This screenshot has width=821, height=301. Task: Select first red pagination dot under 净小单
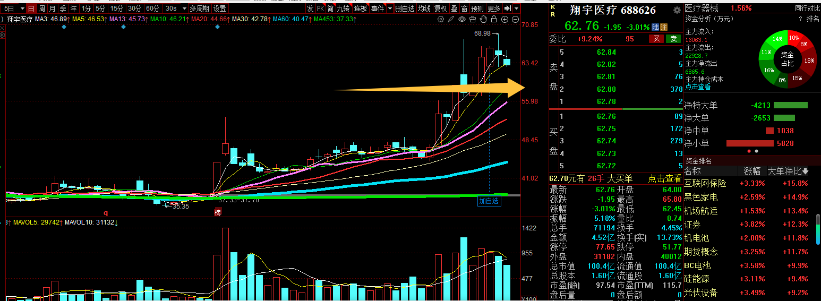pyautogui.click(x=749, y=151)
